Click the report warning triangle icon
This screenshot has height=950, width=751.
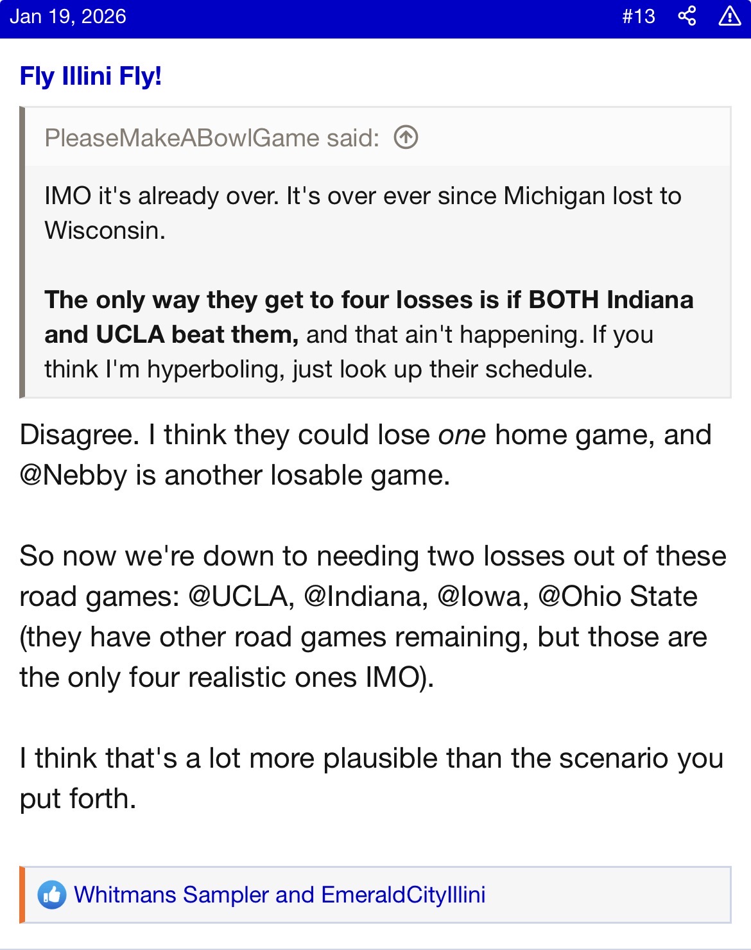[x=729, y=16]
